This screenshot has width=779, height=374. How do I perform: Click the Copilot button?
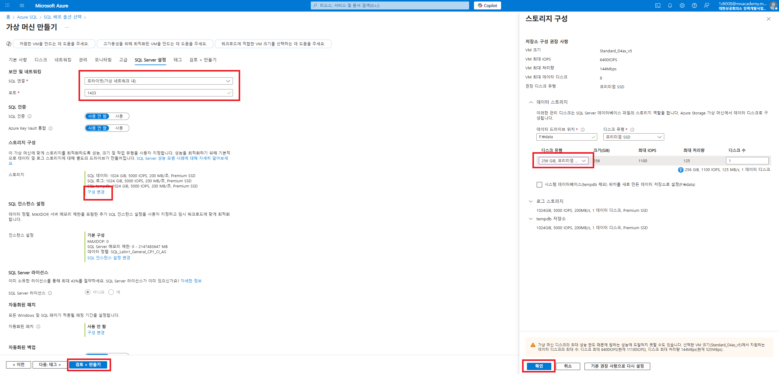(487, 5)
